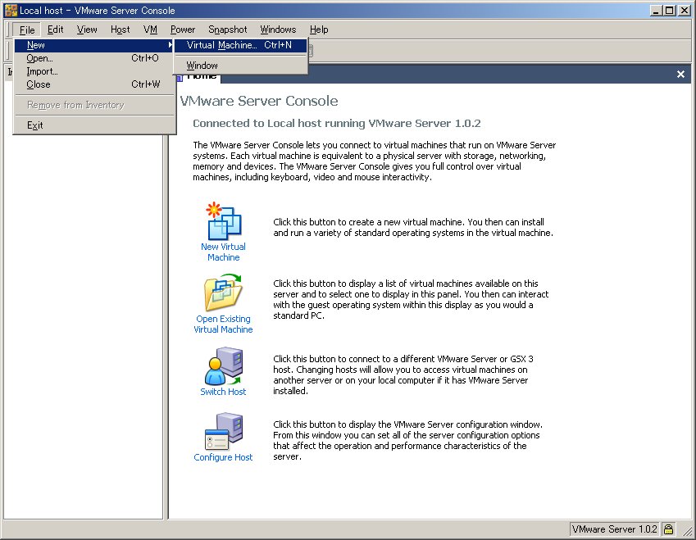The image size is (696, 540).
Task: Maximize the VMware Server Console window
Action: point(670,10)
